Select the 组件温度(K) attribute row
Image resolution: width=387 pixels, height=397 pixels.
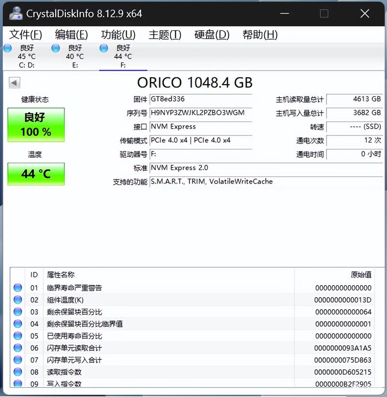[x=193, y=300]
